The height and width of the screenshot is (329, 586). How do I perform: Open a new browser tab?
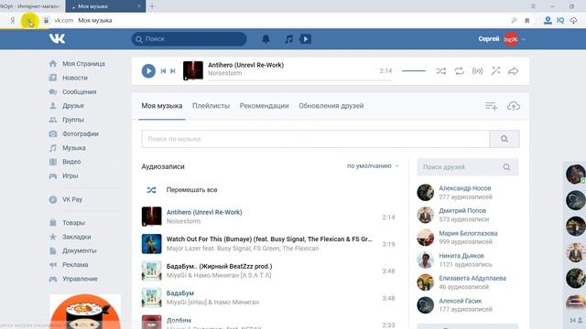[152, 6]
